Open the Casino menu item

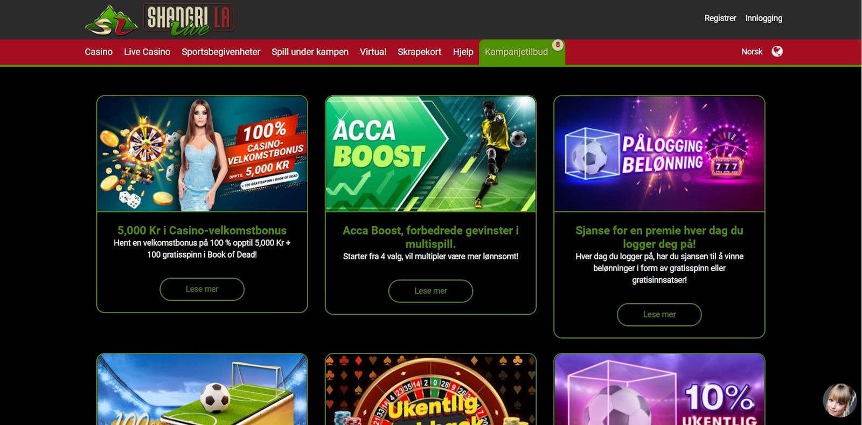[99, 52]
